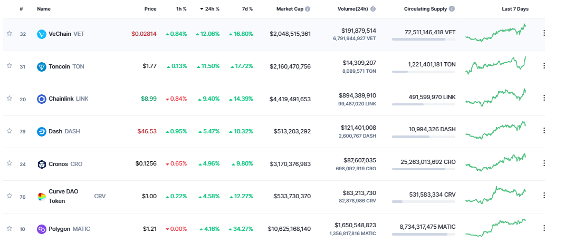Click Chainlink price $8.99
The image size is (564, 243).
(x=148, y=99)
